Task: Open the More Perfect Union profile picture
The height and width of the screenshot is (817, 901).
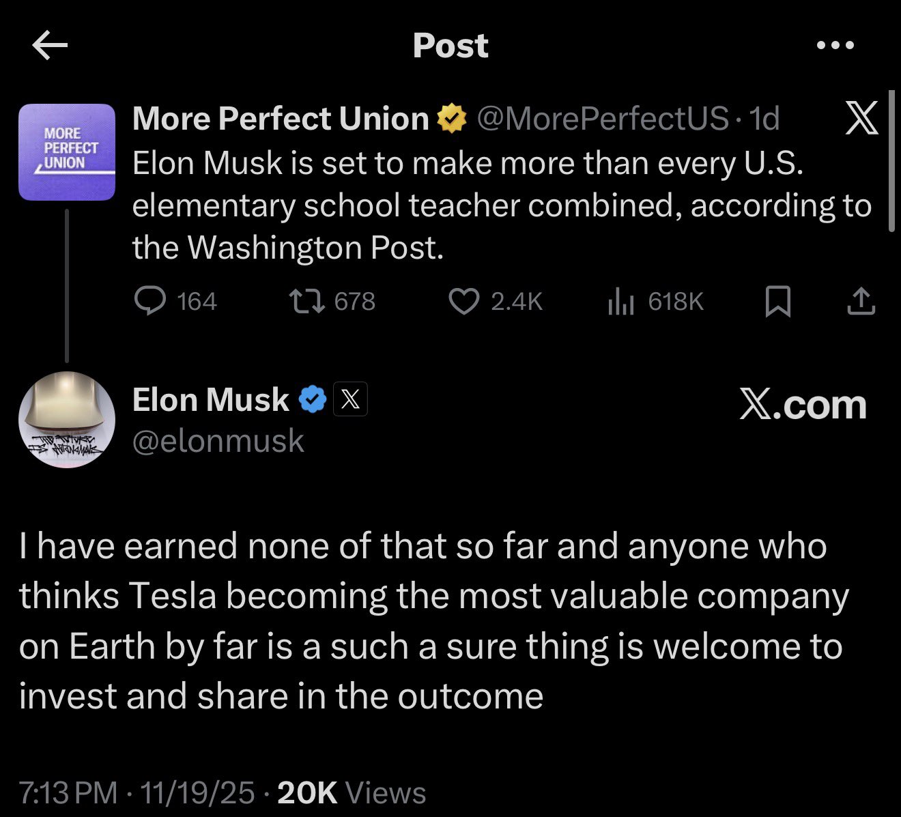Action: [67, 152]
